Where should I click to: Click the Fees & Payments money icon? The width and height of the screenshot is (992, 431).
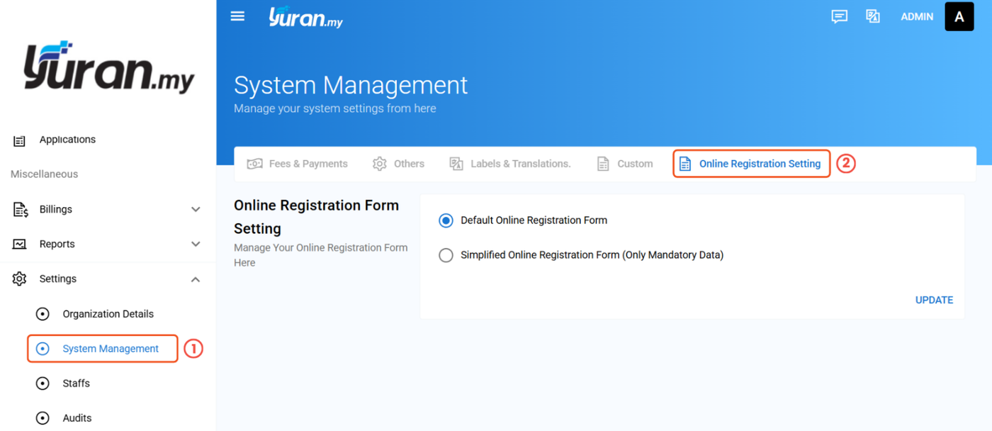pyautogui.click(x=254, y=164)
